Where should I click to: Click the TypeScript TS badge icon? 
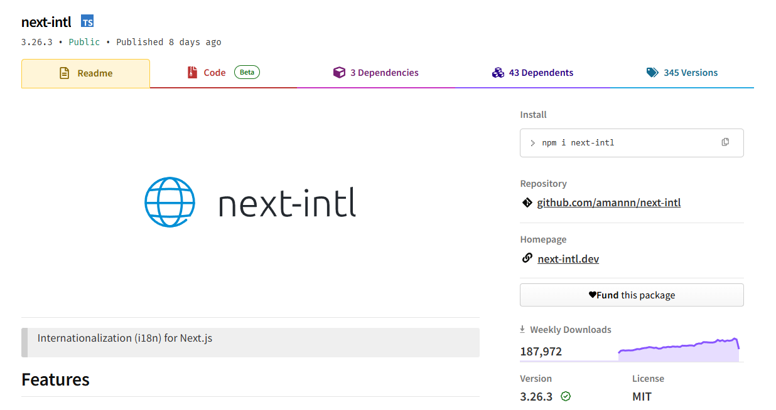tap(87, 22)
